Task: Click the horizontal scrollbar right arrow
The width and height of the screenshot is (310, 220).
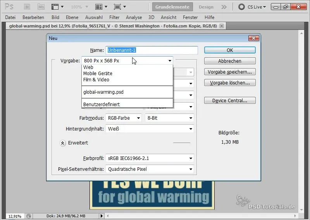Action: [295, 216]
